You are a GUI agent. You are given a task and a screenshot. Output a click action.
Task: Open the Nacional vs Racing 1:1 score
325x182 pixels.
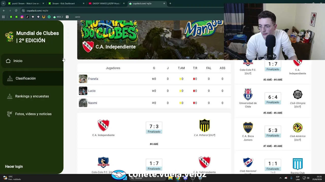(x=273, y=164)
